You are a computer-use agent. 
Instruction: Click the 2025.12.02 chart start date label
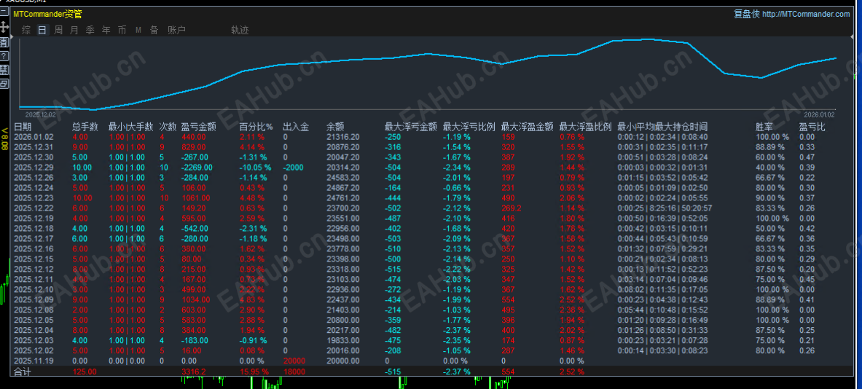coord(41,114)
